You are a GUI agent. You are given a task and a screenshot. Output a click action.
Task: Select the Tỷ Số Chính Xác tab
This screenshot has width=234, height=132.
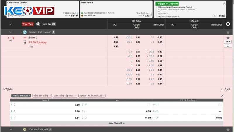[21, 96]
